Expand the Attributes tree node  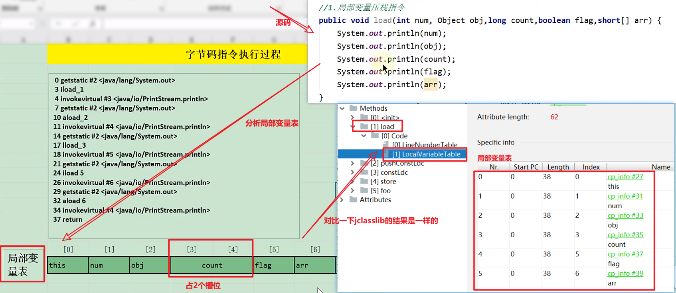tap(342, 199)
